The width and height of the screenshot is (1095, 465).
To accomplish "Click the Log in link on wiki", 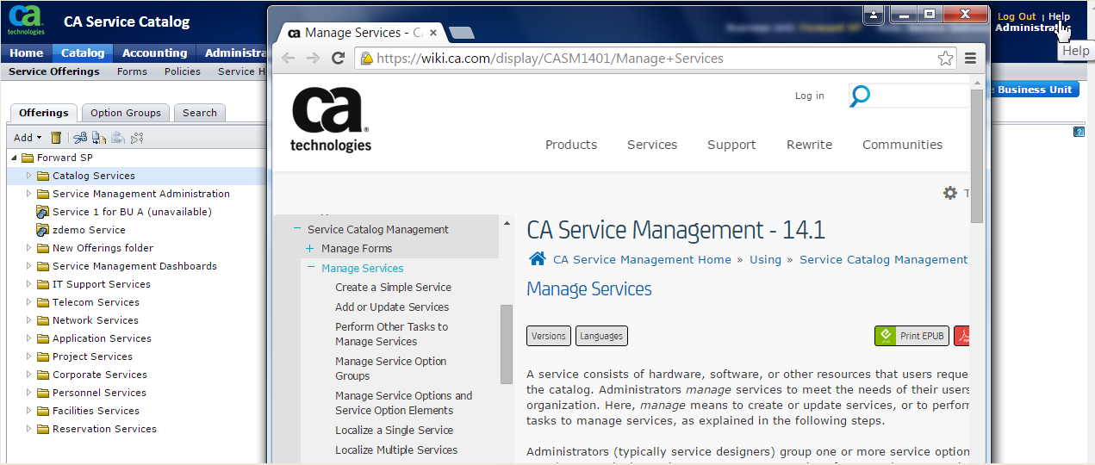I will [810, 96].
